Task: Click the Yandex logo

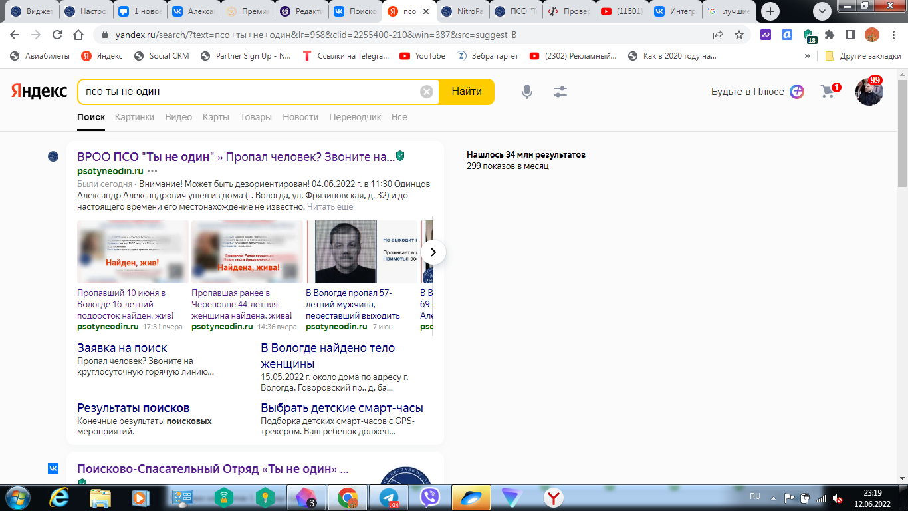Action: coord(39,92)
